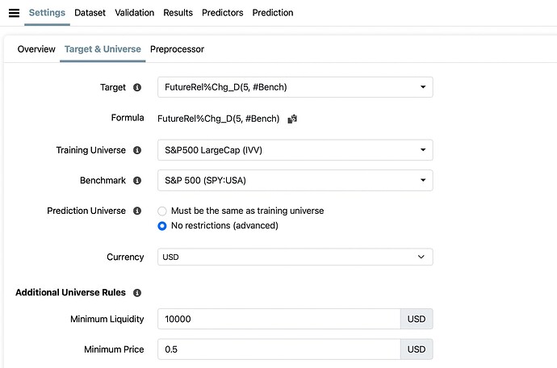Screen dimensions: 557x368
Task: Open the hamburger menu icon
Action: pos(14,13)
